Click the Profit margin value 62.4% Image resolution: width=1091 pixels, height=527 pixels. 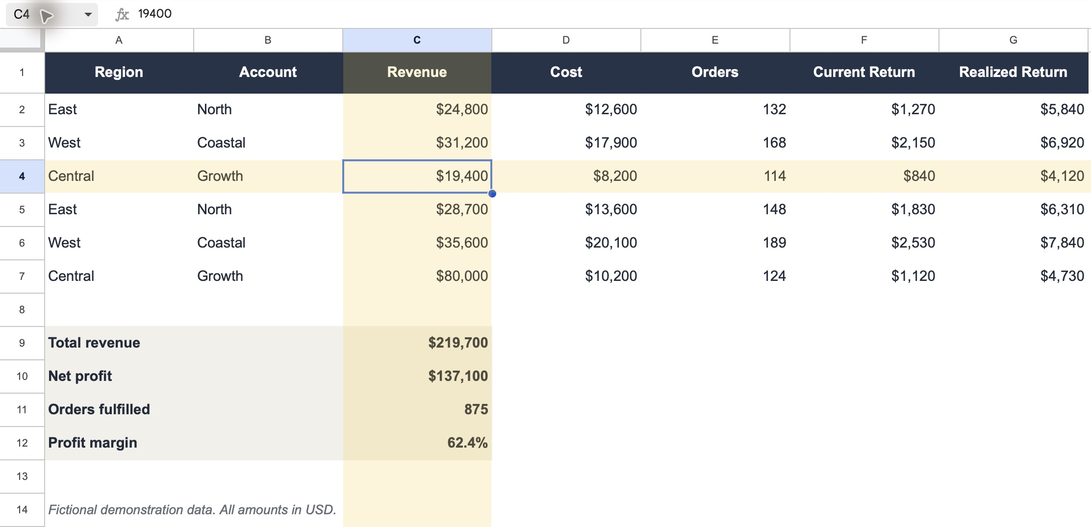click(417, 443)
